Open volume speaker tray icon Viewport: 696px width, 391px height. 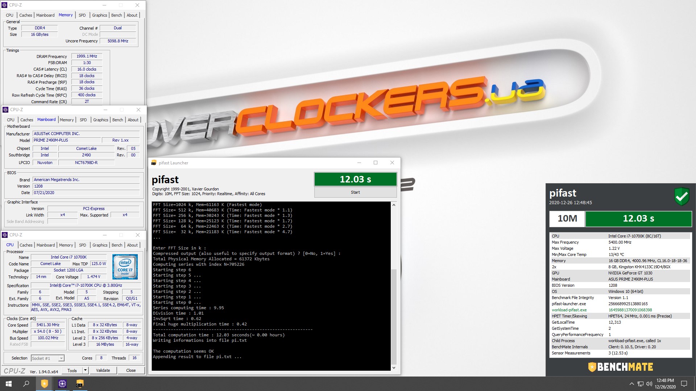point(649,384)
